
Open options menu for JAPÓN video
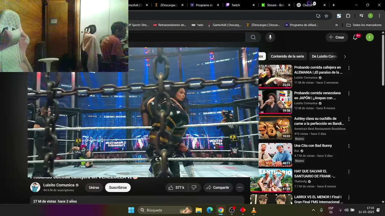349,93
